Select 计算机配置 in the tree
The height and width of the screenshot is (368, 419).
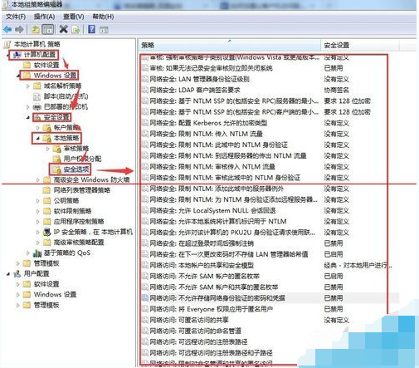tap(40, 55)
